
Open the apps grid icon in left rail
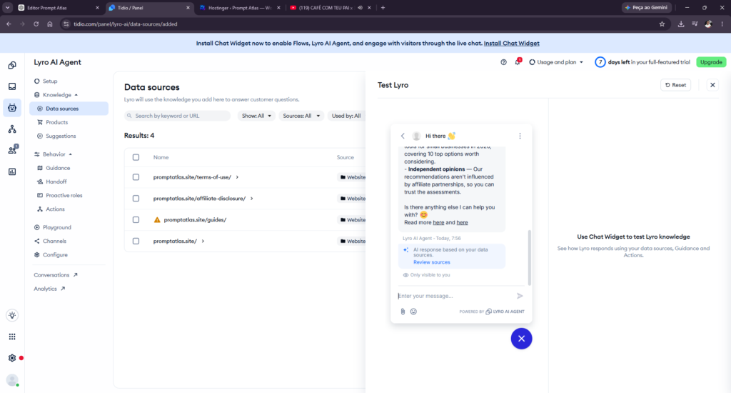click(x=12, y=337)
